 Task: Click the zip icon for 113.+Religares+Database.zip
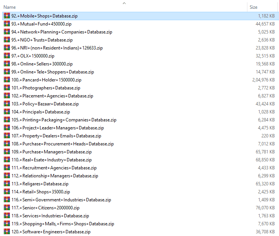pos(7,184)
